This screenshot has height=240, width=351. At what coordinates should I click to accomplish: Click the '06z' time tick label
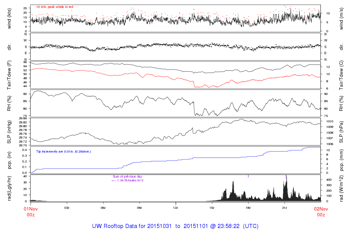click(x=103, y=208)
